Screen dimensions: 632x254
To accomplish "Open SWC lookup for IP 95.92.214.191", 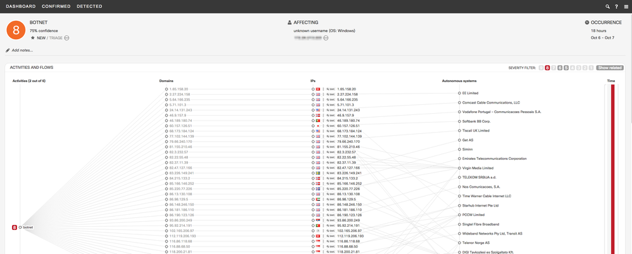I will 330,226.
